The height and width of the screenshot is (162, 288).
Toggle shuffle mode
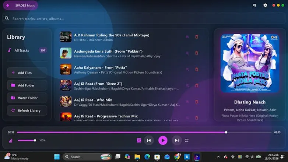[x=139, y=140]
